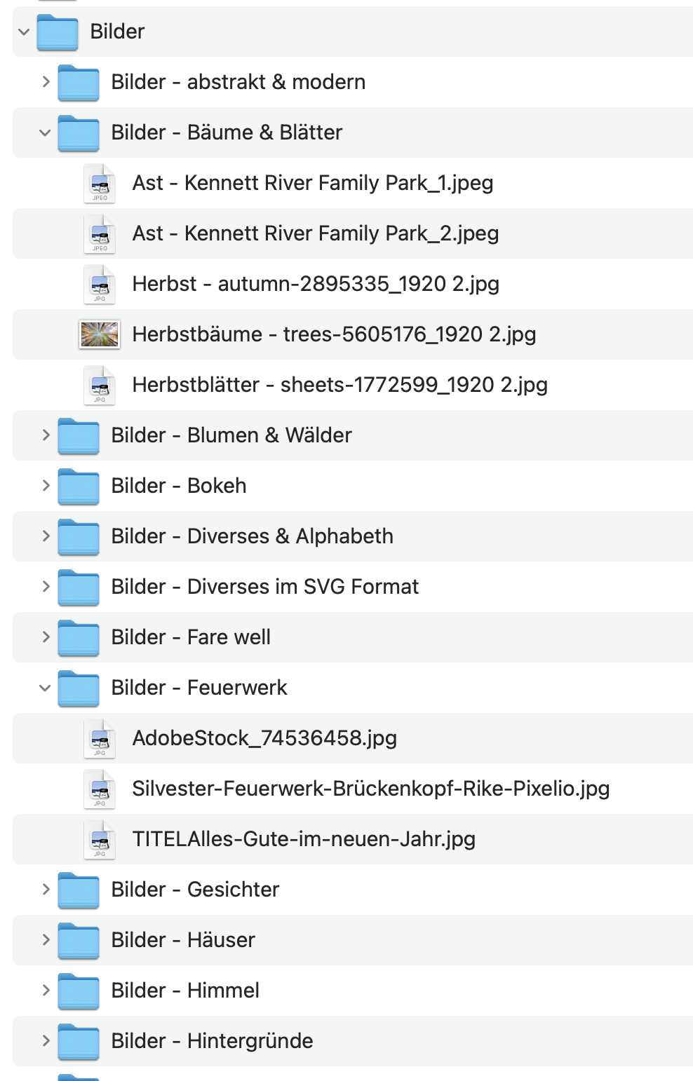Click the file icon of TITELAlles-Gute-im-neuen-Jahr.jpg
This screenshot has width=693, height=1081.
pos(100,839)
